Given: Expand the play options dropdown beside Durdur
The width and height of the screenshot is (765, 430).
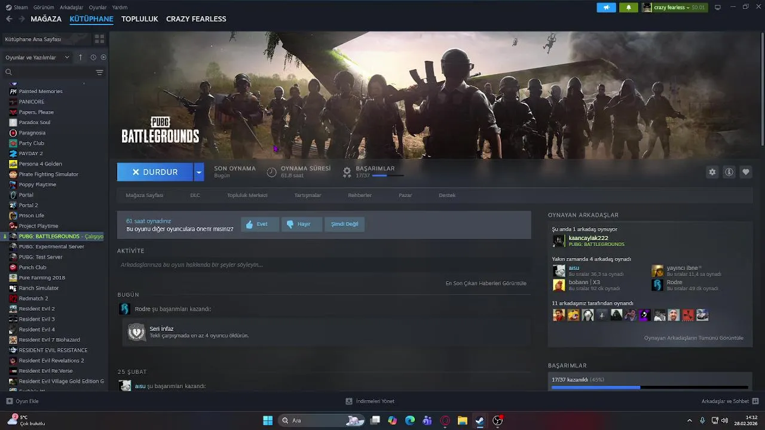Looking at the screenshot, I should (199, 172).
